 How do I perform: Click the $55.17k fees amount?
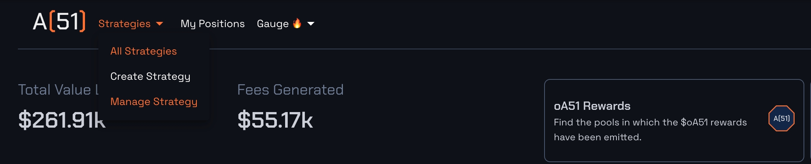(x=275, y=120)
